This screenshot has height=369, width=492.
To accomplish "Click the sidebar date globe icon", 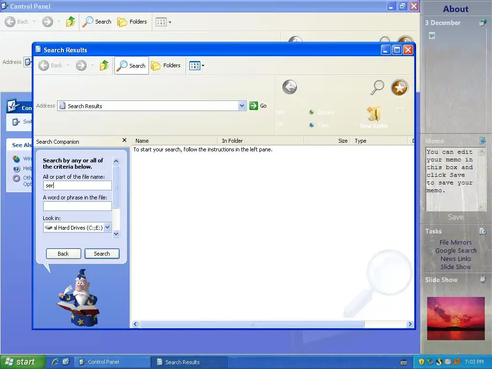I will (482, 23).
